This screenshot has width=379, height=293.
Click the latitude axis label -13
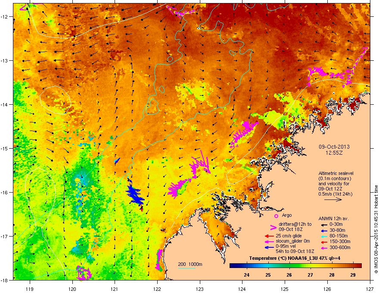point(4,61)
